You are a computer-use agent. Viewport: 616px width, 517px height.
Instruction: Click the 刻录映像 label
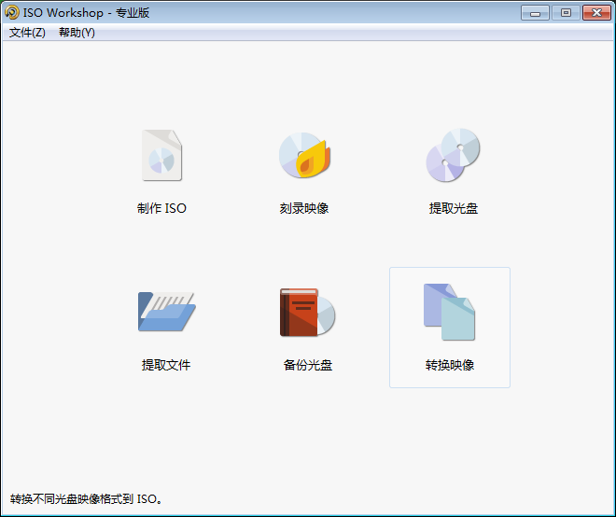tap(304, 208)
